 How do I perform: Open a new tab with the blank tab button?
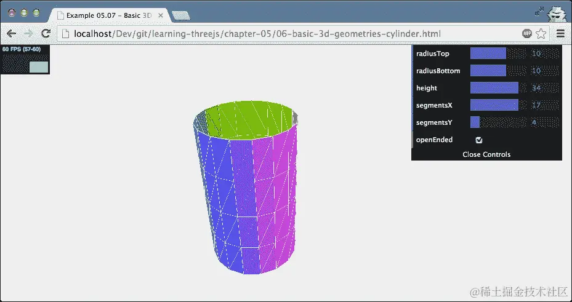[181, 15]
